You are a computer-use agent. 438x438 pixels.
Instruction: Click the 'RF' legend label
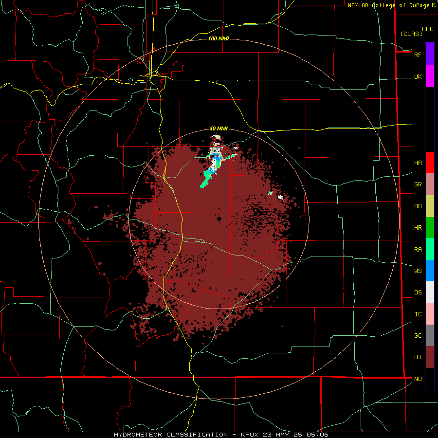point(418,55)
